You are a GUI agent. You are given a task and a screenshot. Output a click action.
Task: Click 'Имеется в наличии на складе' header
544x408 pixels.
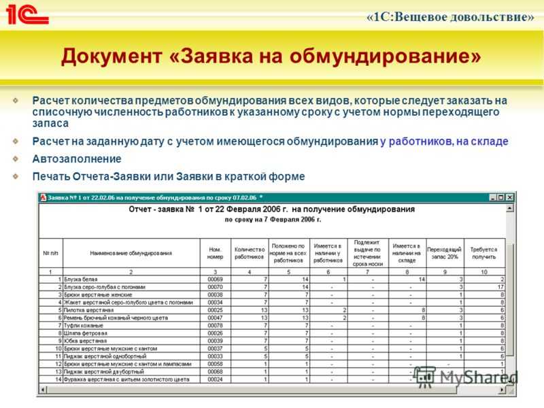click(x=407, y=253)
